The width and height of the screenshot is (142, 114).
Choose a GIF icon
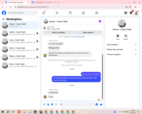point(56,105)
